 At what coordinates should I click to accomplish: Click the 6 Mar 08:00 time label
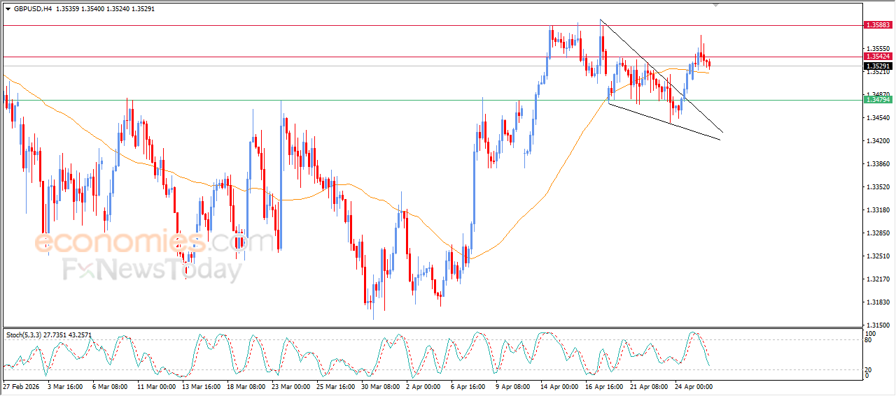(x=110, y=386)
